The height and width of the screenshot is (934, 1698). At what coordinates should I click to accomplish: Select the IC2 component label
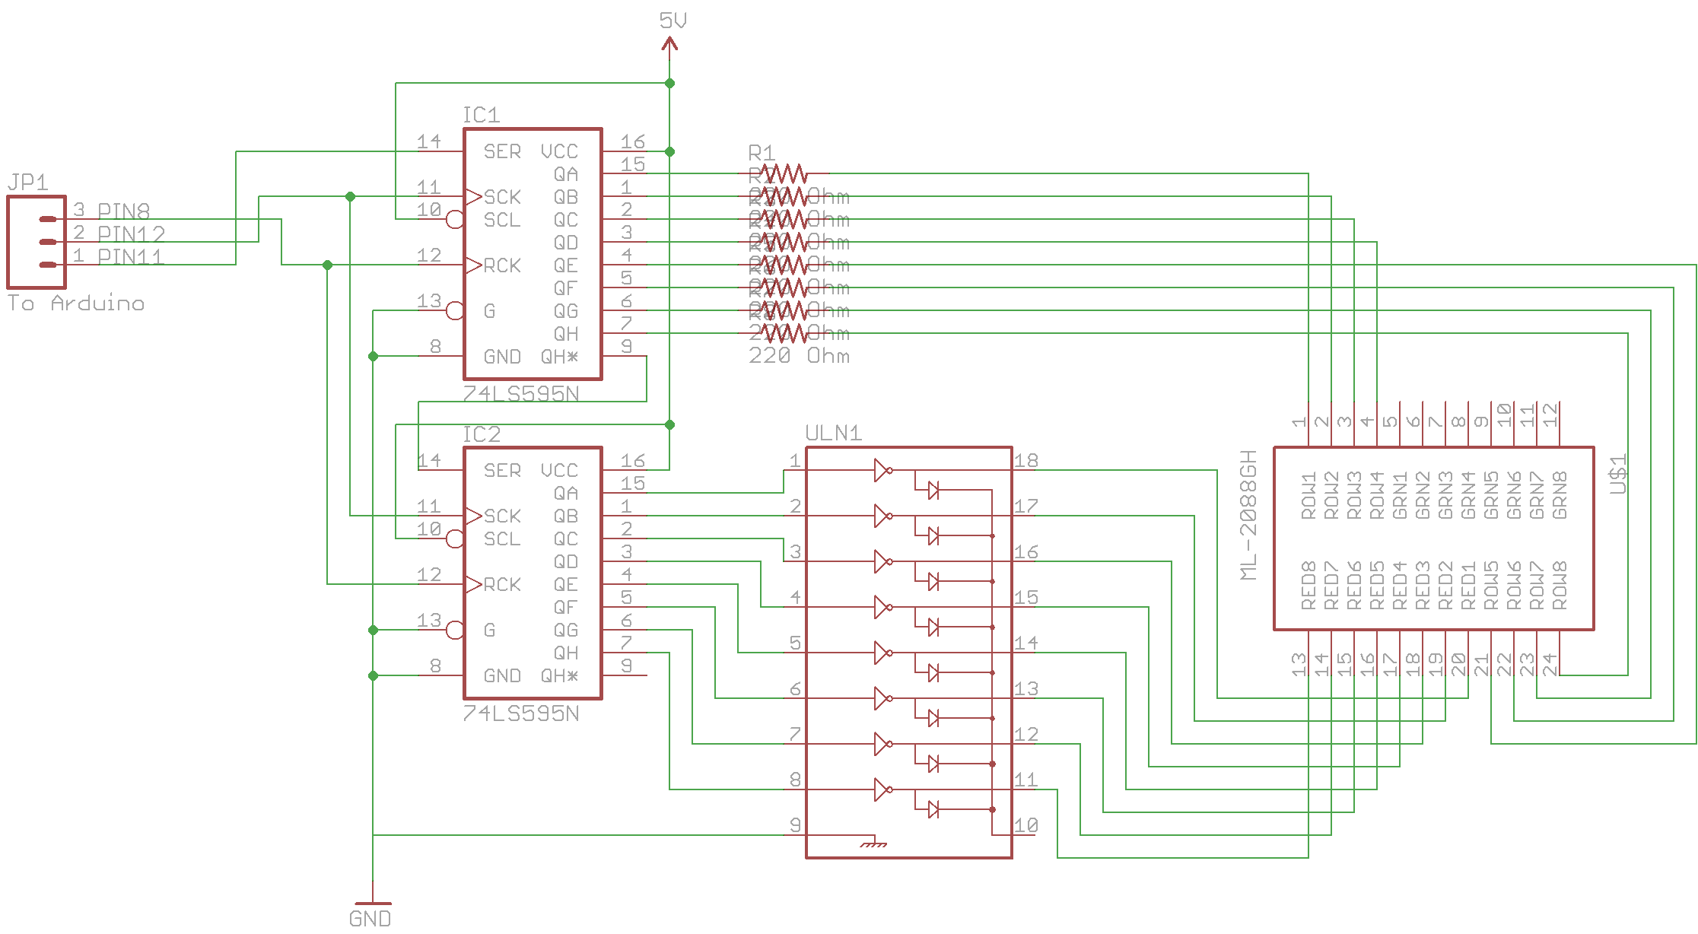[482, 434]
